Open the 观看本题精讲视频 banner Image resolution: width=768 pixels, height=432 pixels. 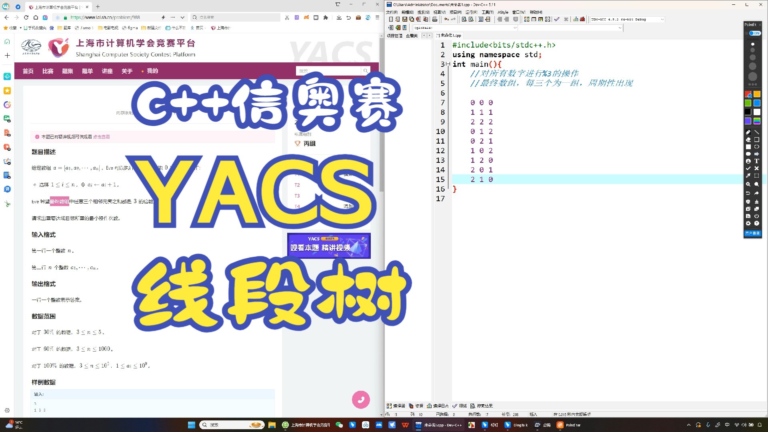click(329, 246)
